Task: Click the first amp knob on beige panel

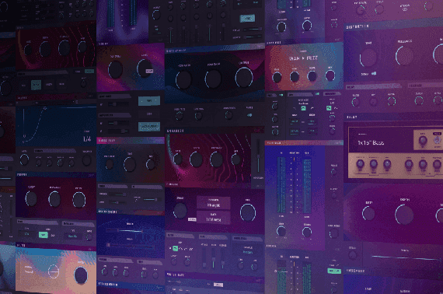Action: click(x=360, y=163)
